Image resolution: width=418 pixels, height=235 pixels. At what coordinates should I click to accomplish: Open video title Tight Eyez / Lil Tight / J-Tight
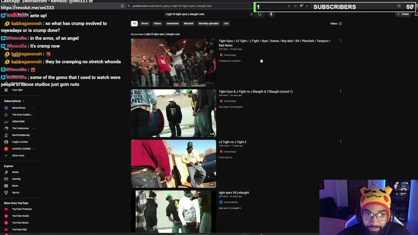275,43
